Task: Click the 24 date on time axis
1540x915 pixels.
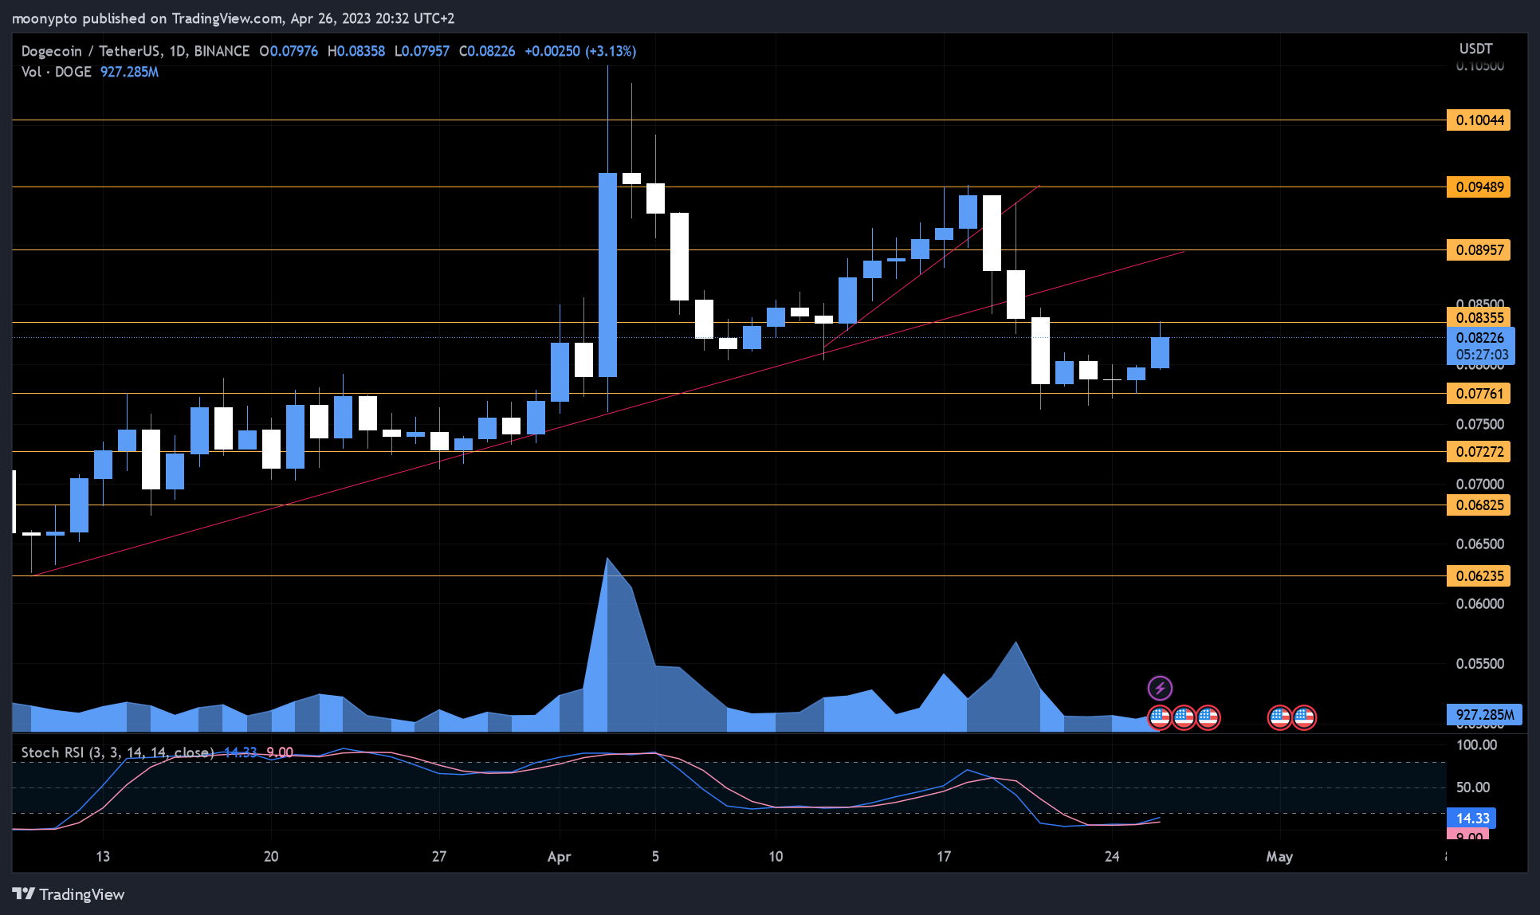Action: click(x=1112, y=857)
